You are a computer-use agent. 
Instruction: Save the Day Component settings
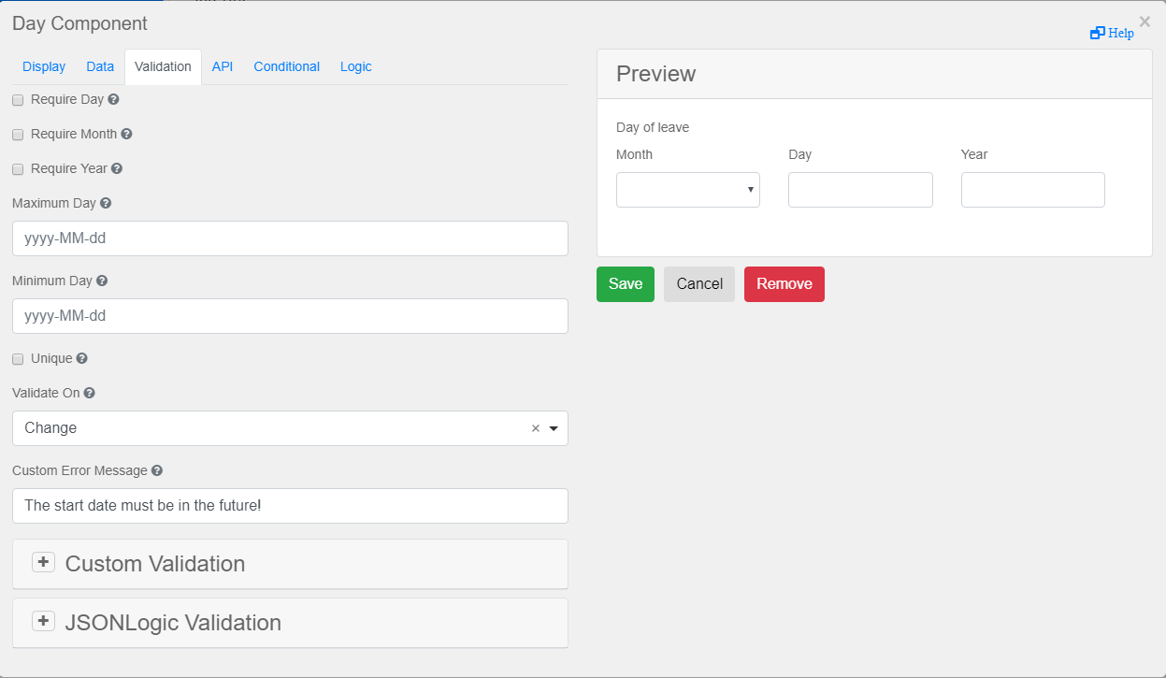click(625, 283)
